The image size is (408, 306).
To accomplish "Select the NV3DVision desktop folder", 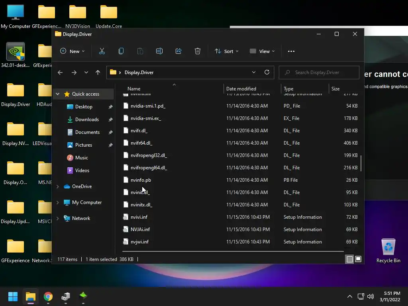I will (78, 16).
